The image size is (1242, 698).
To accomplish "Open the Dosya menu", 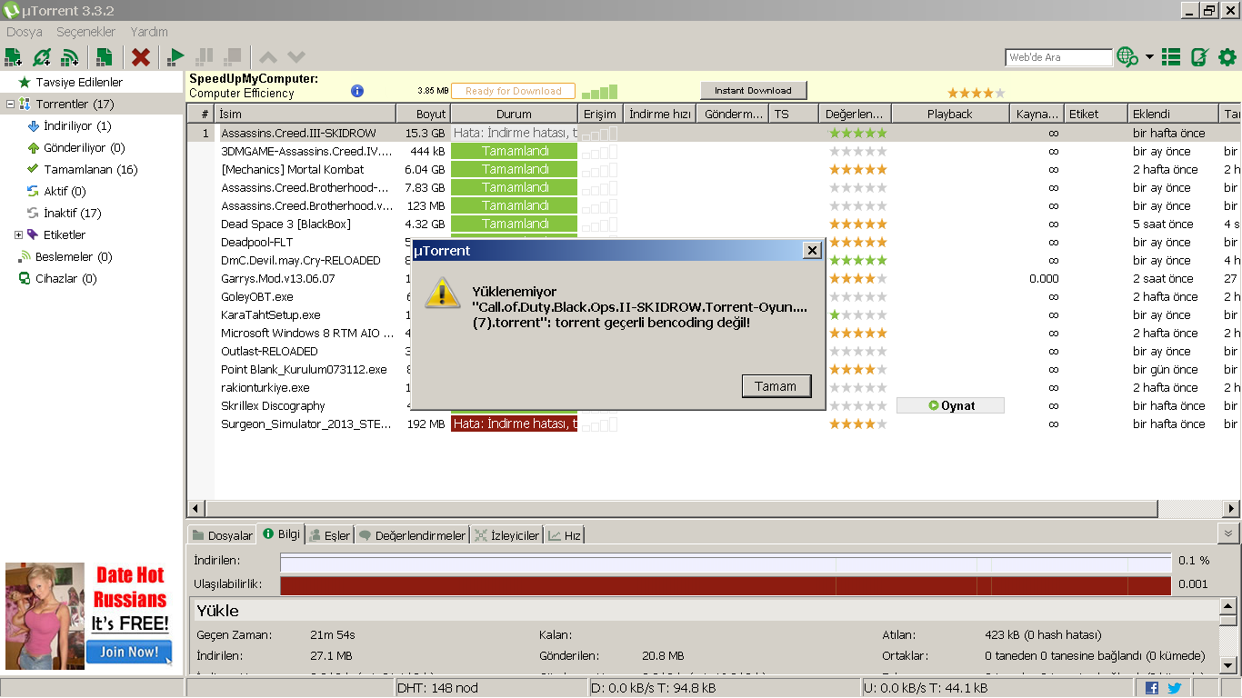I will (25, 32).
